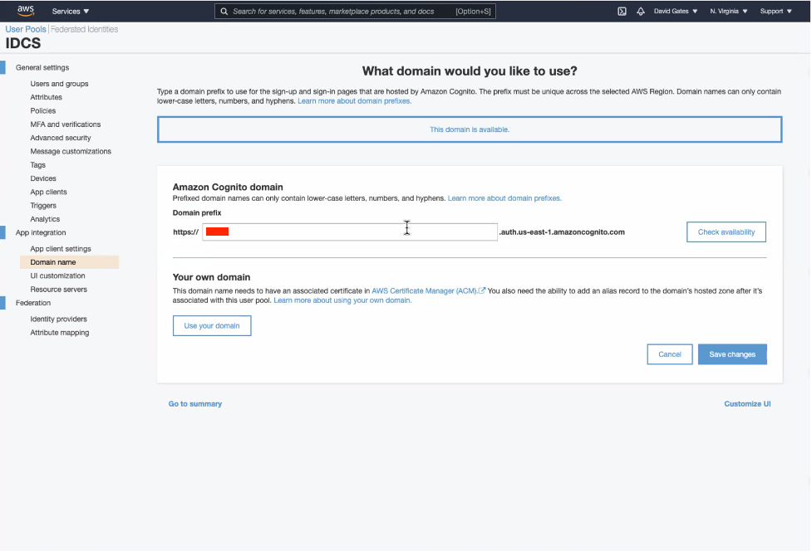Open Triggers settings

pos(43,206)
